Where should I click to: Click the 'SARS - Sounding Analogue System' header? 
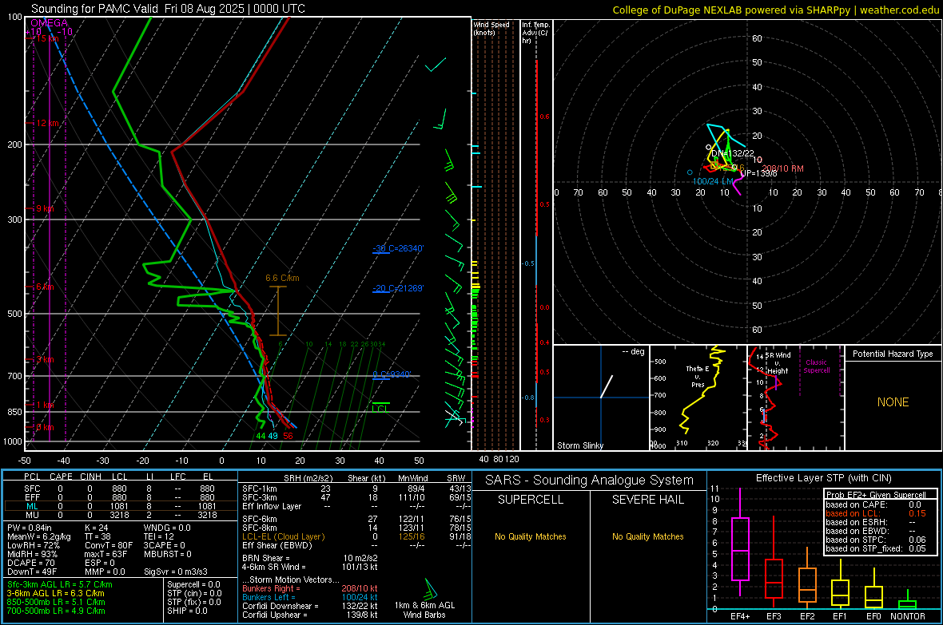pyautogui.click(x=589, y=481)
